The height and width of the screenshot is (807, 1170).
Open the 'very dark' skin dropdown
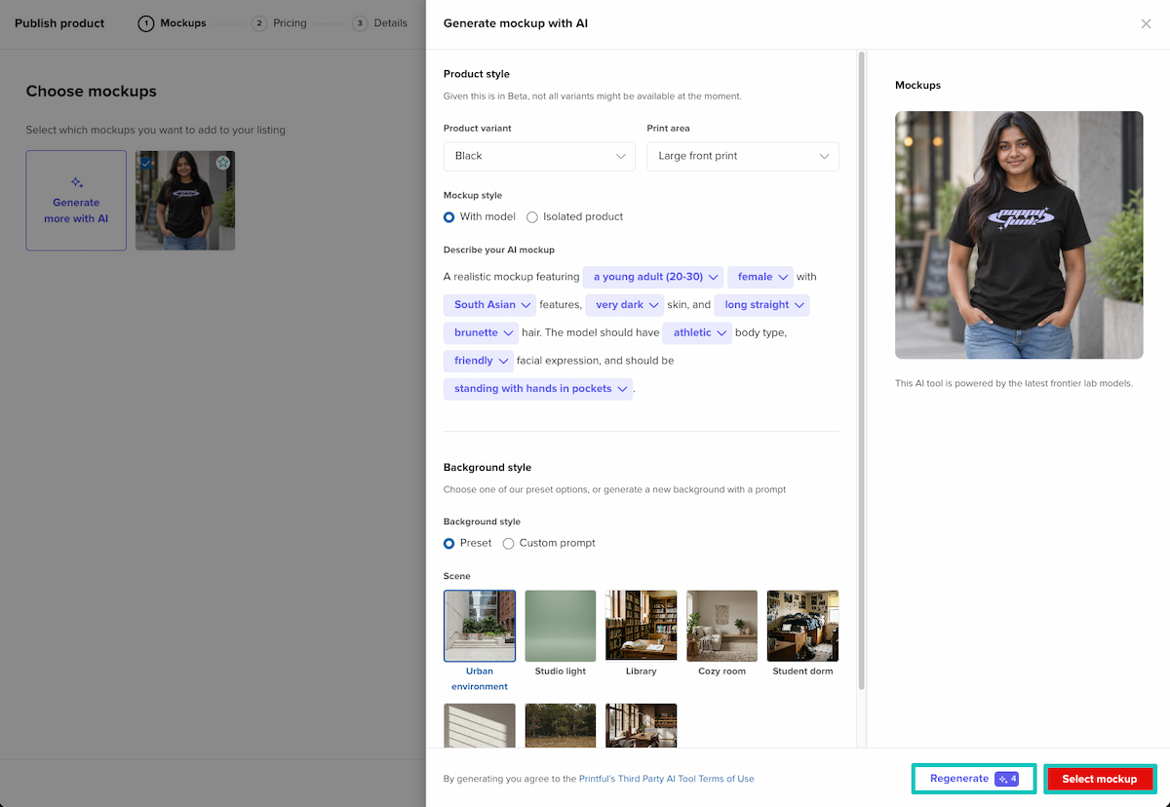(x=624, y=305)
